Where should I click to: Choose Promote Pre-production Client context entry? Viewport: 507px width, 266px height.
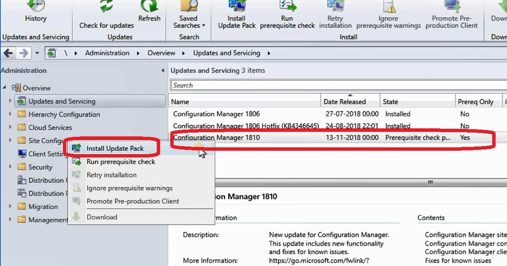[141, 201]
